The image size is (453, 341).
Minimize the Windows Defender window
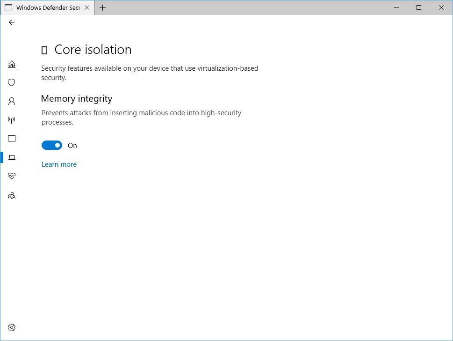396,7
